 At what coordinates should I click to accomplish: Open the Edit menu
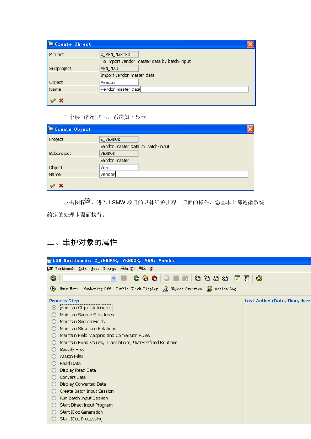click(82, 269)
